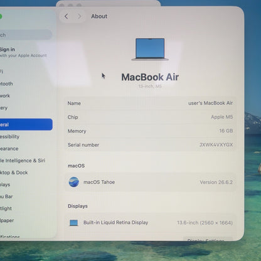Open the Menu Bar sidebar item
Viewport: 261px width, 261px height.
coord(6,196)
